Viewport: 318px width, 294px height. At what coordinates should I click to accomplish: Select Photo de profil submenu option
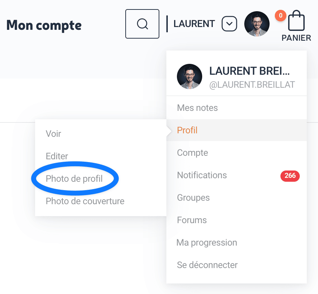(x=74, y=179)
